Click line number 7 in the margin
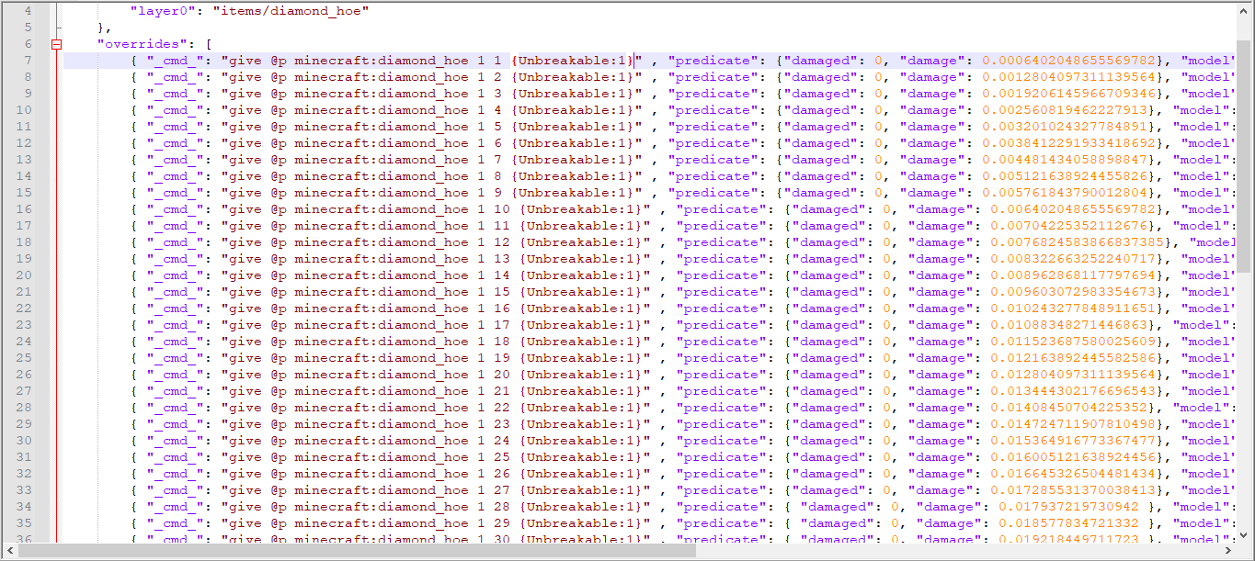Image resolution: width=1255 pixels, height=561 pixels. [x=28, y=61]
